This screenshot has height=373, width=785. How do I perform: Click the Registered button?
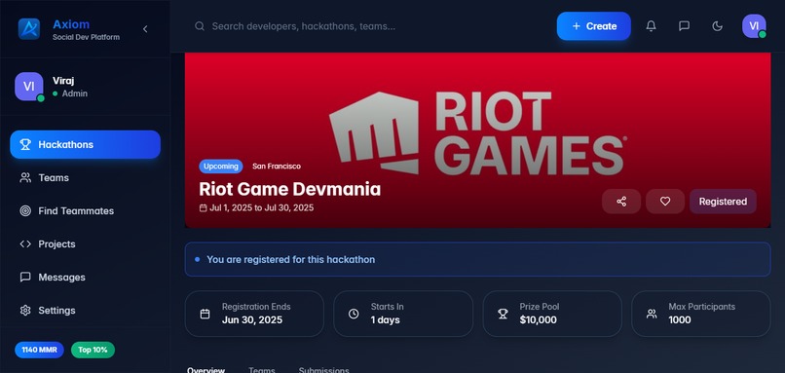point(723,202)
